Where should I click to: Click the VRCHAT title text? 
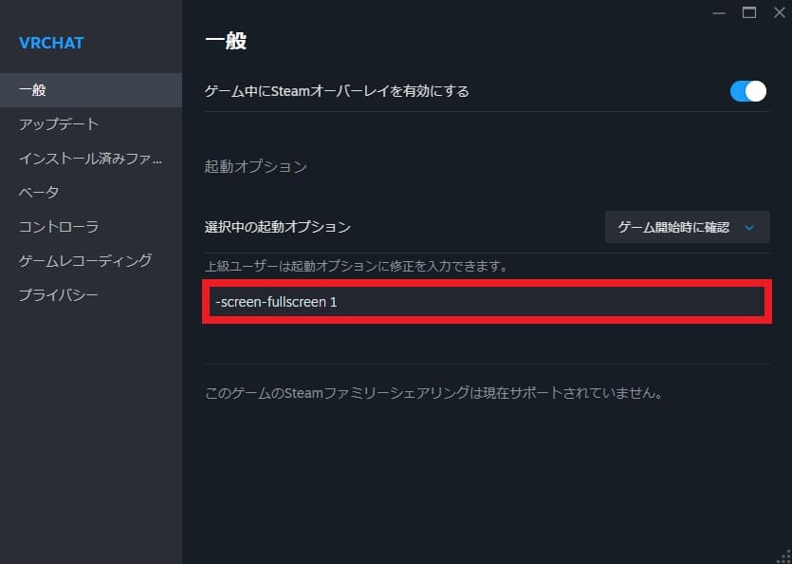click(x=51, y=43)
